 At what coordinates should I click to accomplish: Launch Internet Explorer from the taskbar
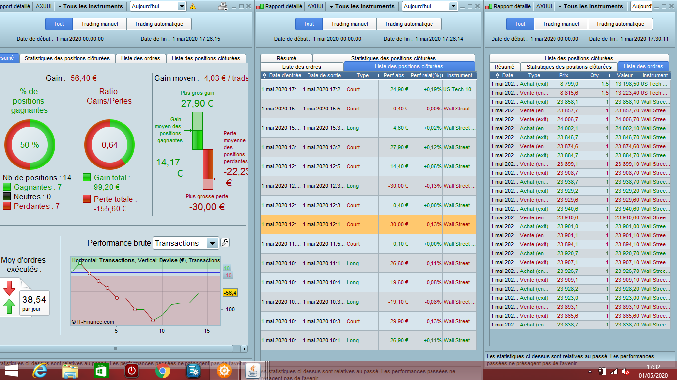pos(40,371)
